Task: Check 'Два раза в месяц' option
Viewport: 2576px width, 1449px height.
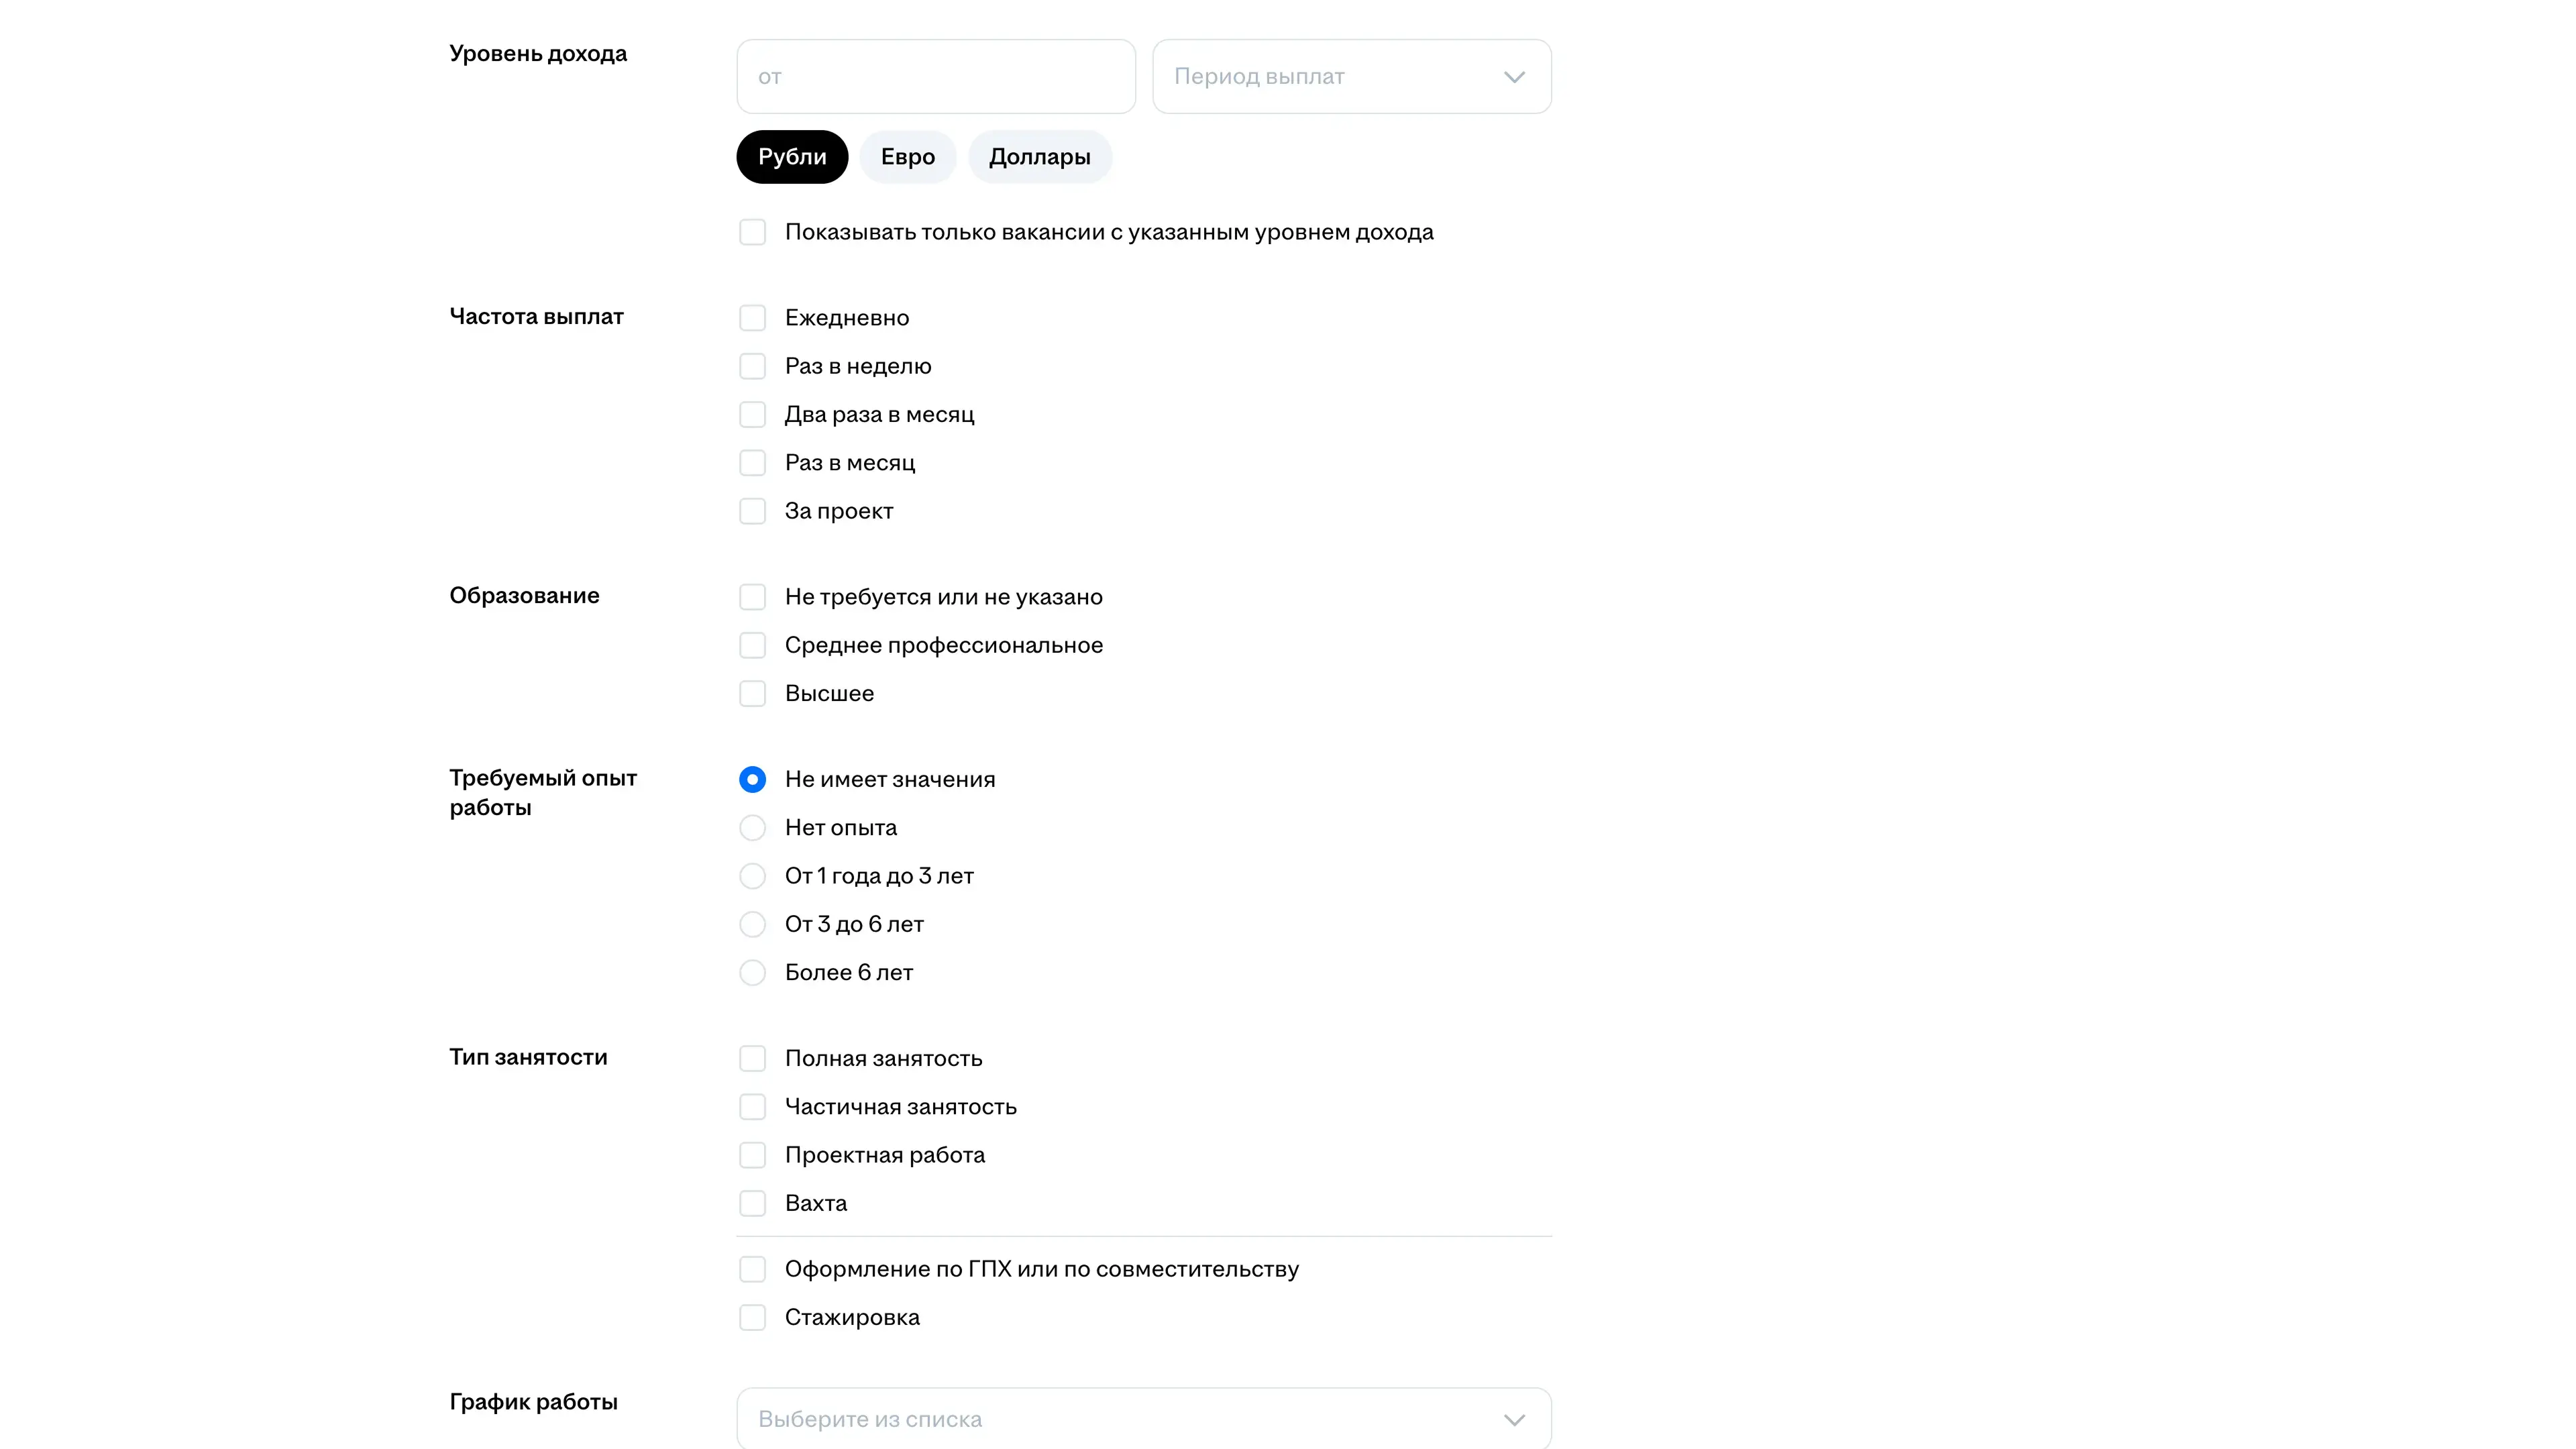Action: pyautogui.click(x=752, y=414)
